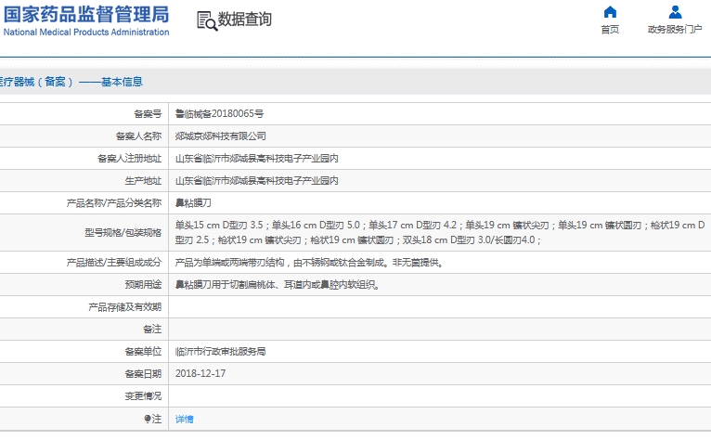Select the model specification text starting 单头15 cm
711x440 pixels.
[440, 232]
